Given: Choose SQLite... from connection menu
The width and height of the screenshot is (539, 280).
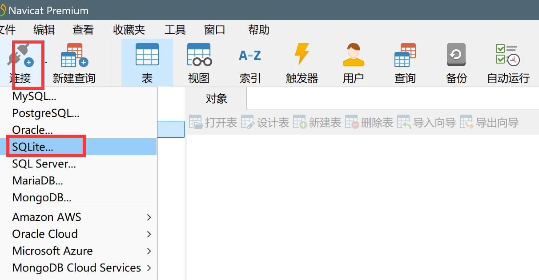Looking at the screenshot, I should click(x=79, y=147).
